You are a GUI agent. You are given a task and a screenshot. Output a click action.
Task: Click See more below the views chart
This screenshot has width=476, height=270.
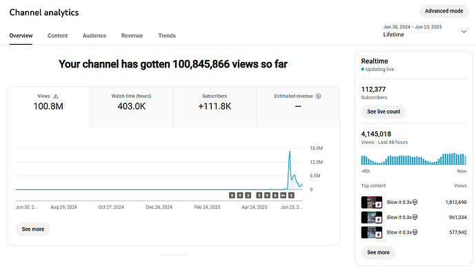pos(33,229)
